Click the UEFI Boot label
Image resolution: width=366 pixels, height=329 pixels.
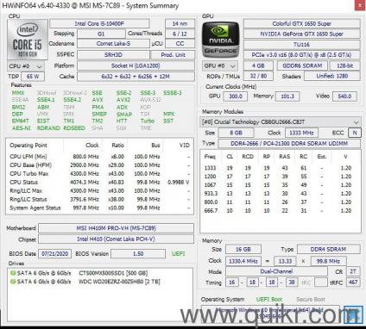(x=269, y=299)
